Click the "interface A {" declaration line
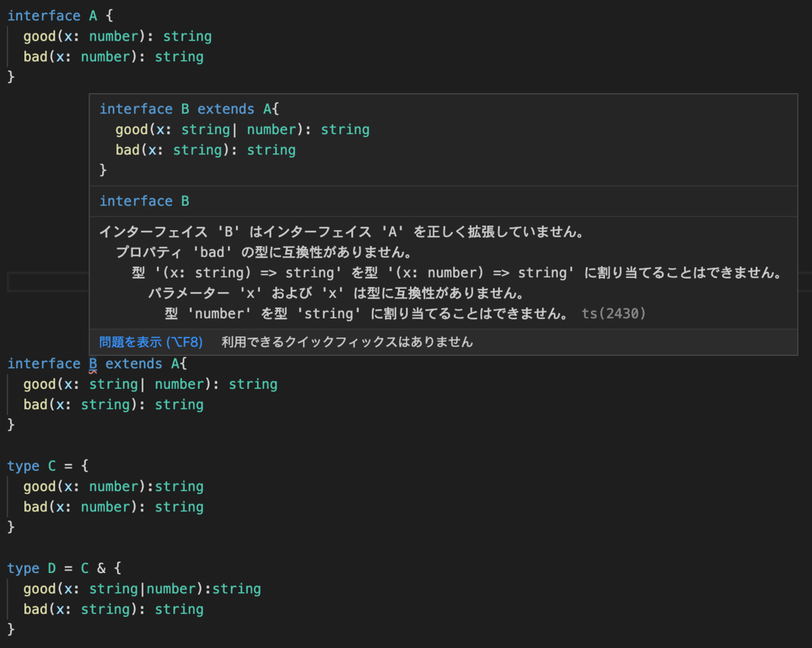 click(60, 16)
